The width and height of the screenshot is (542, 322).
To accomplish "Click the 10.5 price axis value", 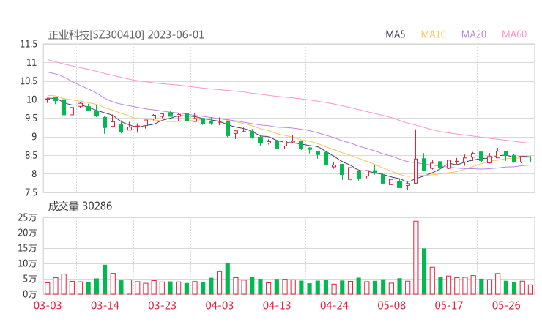I will (x=29, y=81).
